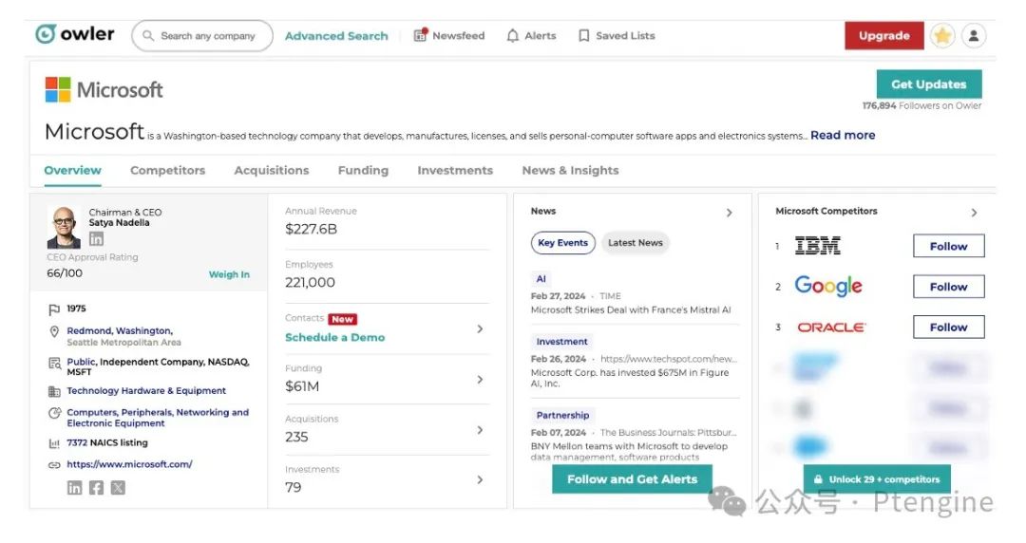Switch to the Latest News filter

[635, 243]
